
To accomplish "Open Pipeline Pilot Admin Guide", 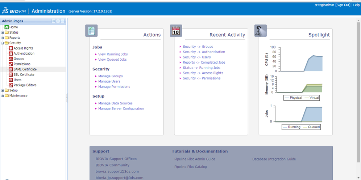I will [x=195, y=159].
